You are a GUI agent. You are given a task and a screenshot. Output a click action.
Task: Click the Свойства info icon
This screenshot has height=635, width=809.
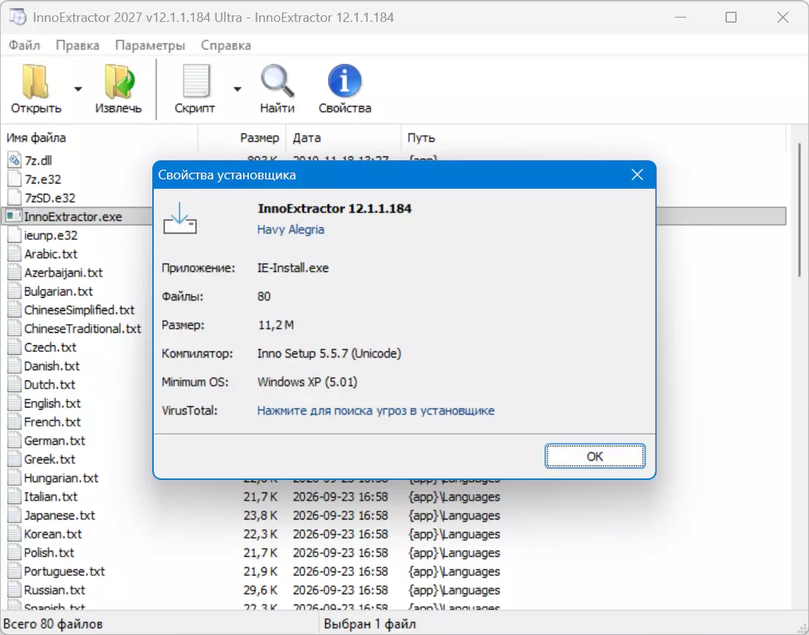pos(345,81)
